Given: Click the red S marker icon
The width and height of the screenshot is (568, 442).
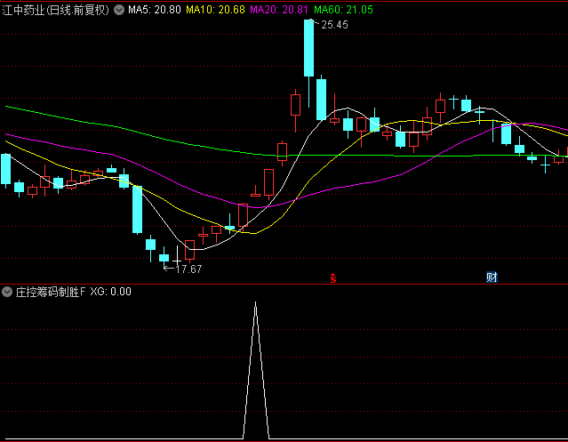Looking at the screenshot, I should click(x=333, y=278).
